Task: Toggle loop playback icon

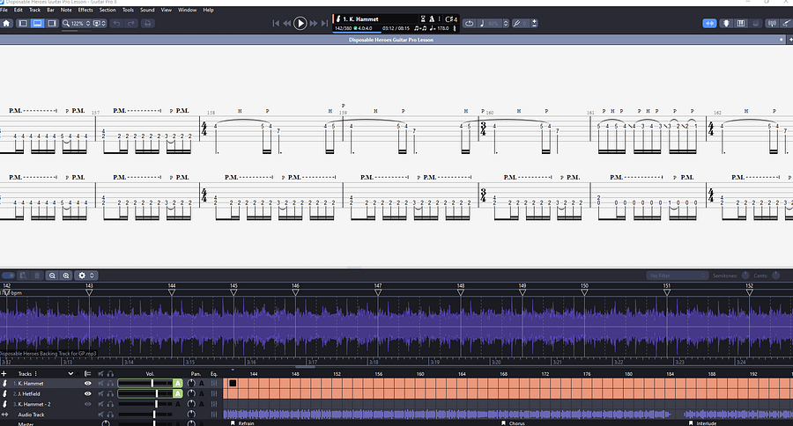Action: pyautogui.click(x=470, y=23)
